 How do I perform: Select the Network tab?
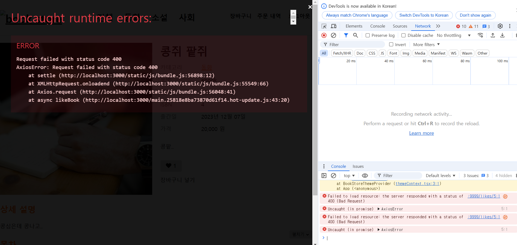(x=423, y=26)
